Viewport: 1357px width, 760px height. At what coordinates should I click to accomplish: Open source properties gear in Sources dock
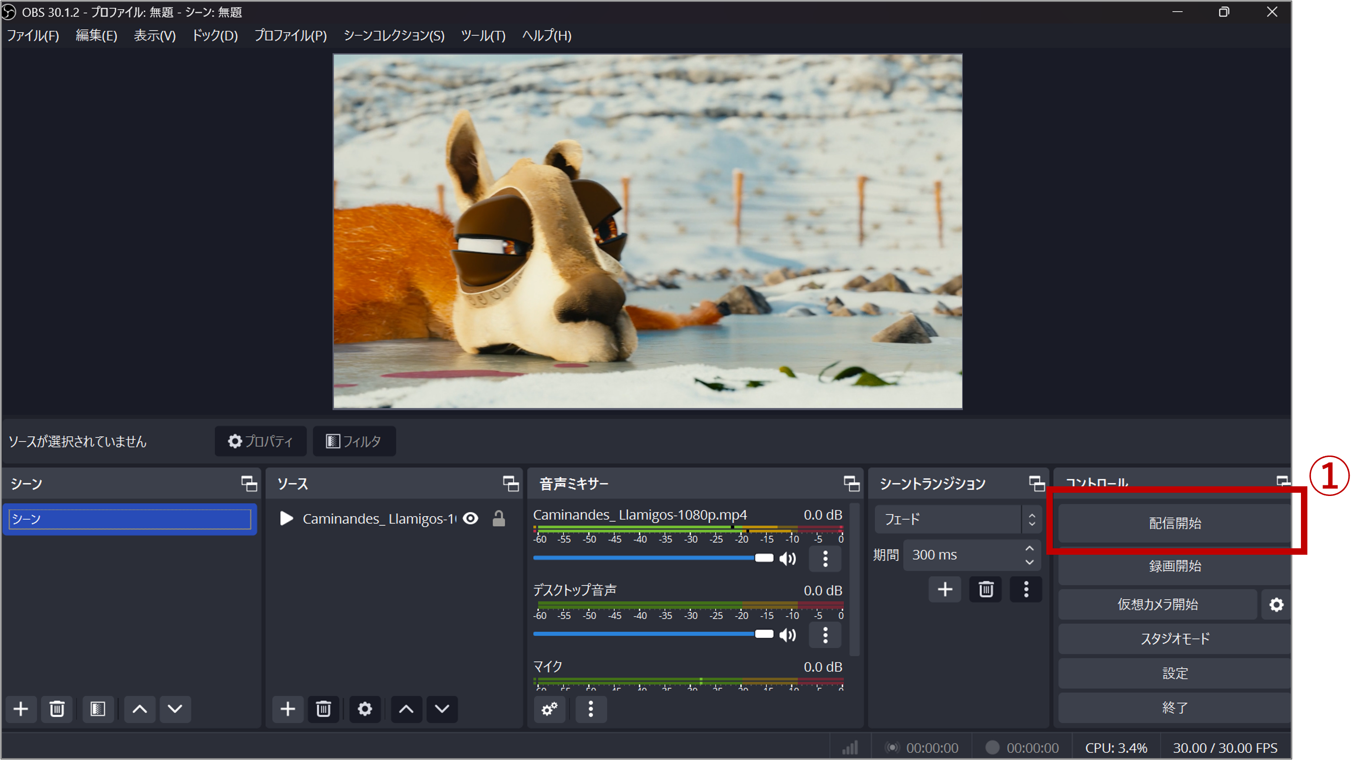click(364, 709)
